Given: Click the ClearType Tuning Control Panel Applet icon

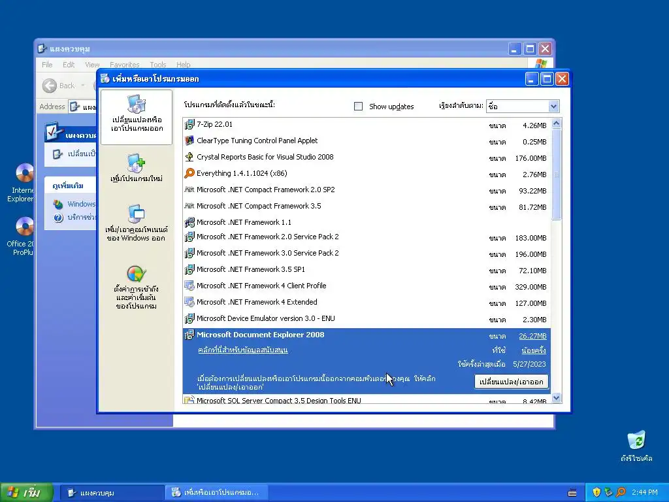Looking at the screenshot, I should coord(189,141).
